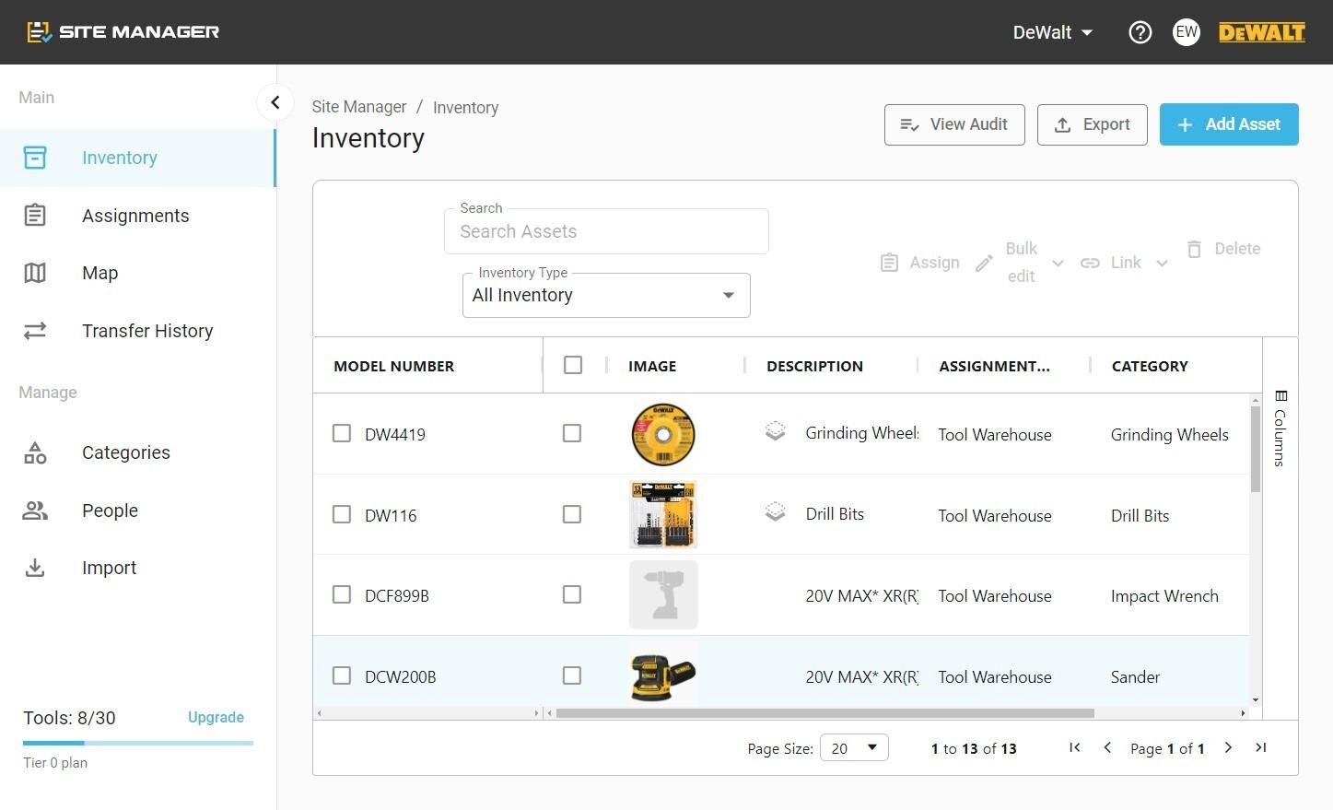Open the Columns panel icon
Screen dimensions: 1333x810
pos(1280,395)
